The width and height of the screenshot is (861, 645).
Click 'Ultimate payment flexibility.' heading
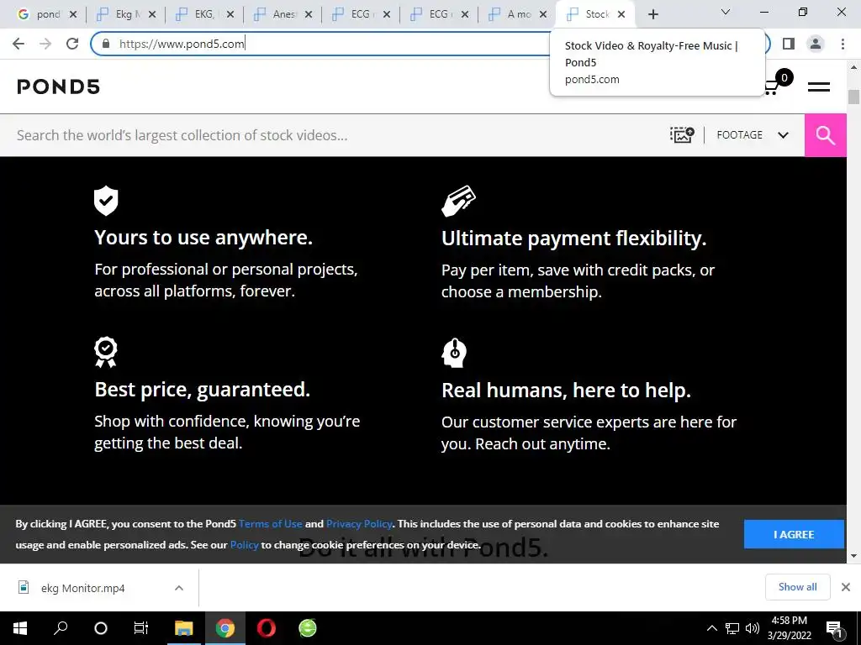pyautogui.click(x=573, y=239)
